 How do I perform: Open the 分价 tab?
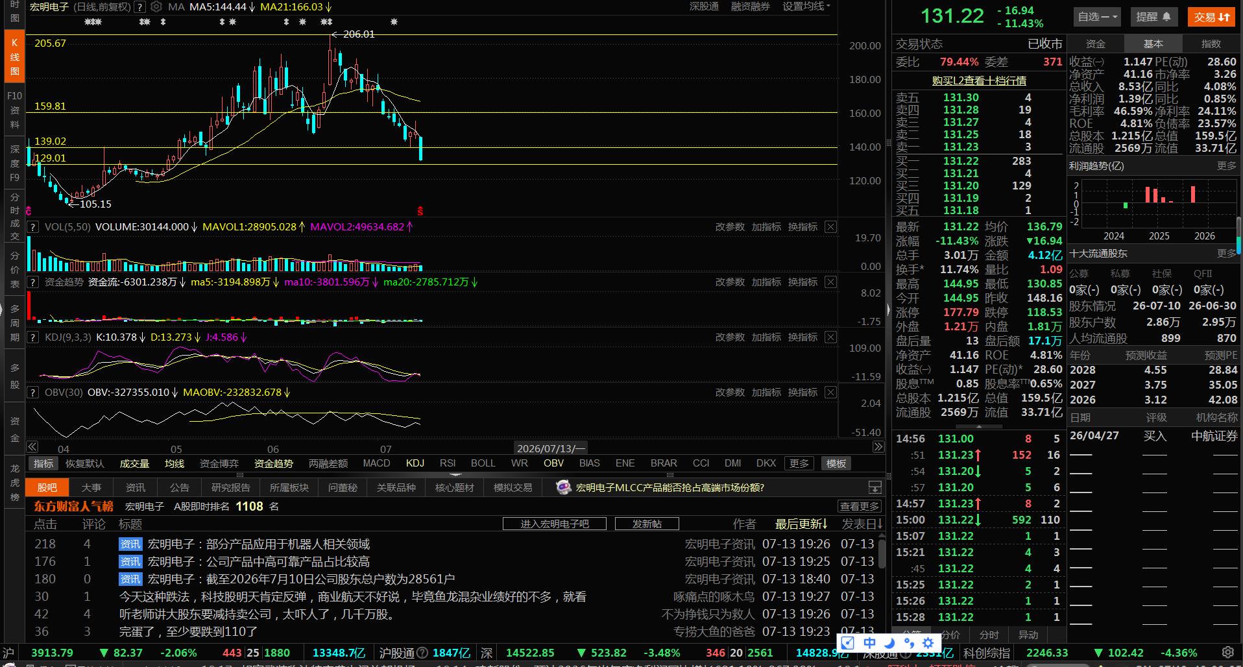pos(951,635)
